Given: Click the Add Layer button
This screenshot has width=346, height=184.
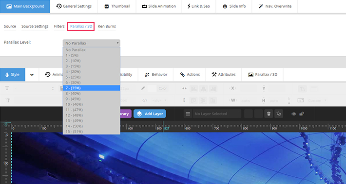Looking at the screenshot, I should 150,114.
